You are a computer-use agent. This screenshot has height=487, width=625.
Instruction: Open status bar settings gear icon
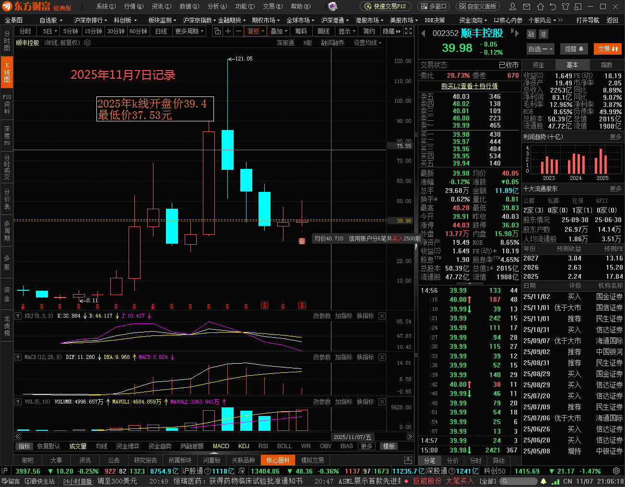click(616, 471)
